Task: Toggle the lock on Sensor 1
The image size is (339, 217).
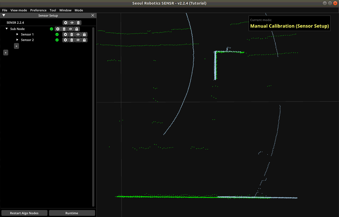Action: pyautogui.click(x=84, y=34)
